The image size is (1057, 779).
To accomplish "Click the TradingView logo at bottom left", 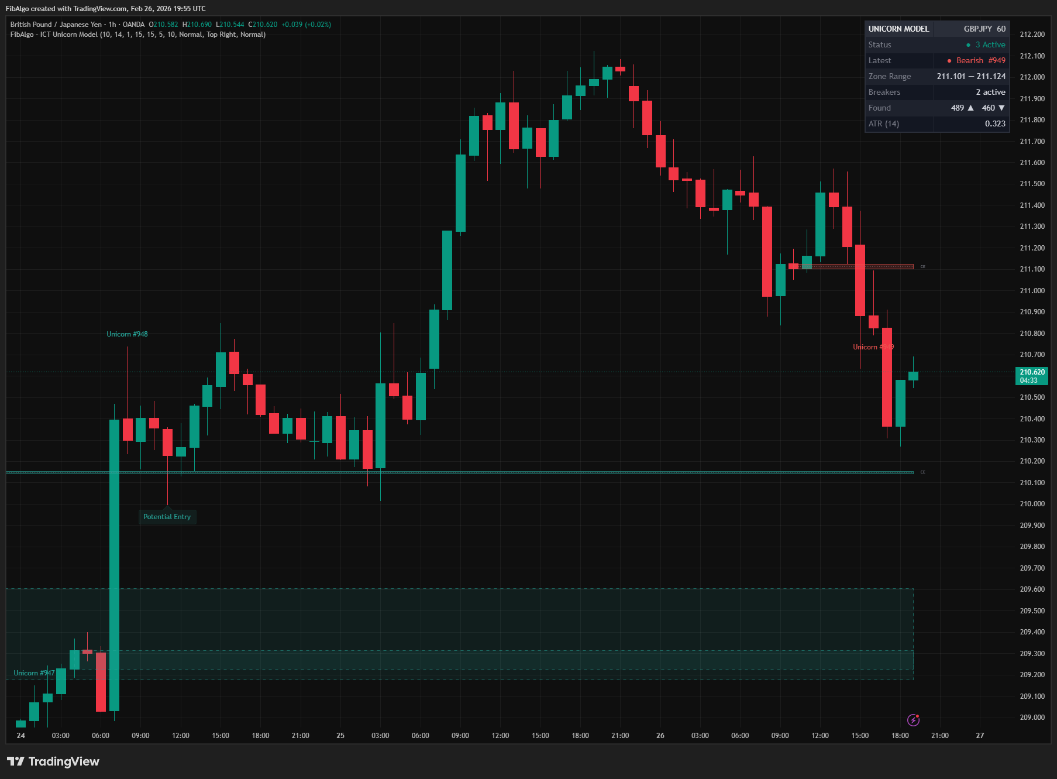I will point(53,761).
